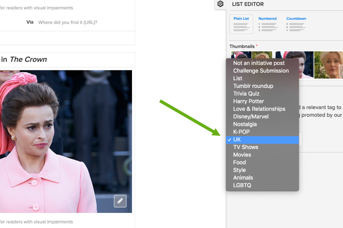The width and height of the screenshot is (343, 228).
Task: Click the LIST EDITOR panel heading
Action: tap(248, 4)
